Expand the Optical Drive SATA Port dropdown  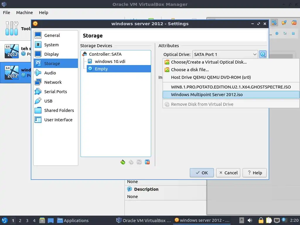pyautogui.click(x=225, y=54)
